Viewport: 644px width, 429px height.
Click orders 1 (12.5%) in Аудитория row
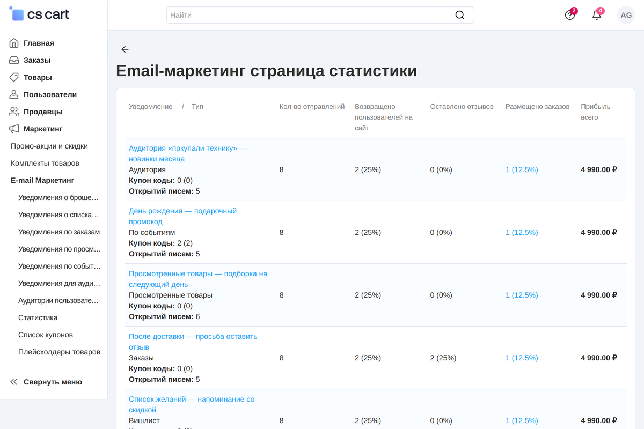522,169
